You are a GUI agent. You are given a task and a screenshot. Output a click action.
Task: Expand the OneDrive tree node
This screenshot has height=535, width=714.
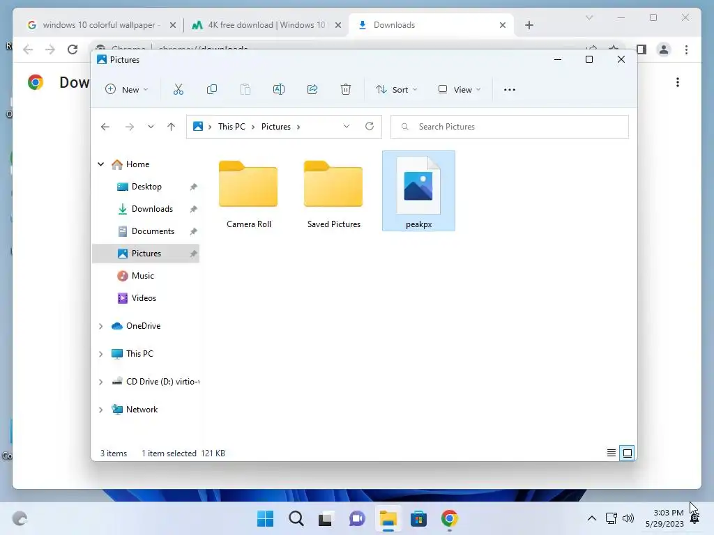point(100,326)
